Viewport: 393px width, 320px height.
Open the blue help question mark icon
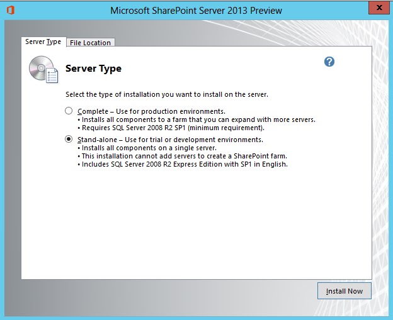(x=329, y=62)
